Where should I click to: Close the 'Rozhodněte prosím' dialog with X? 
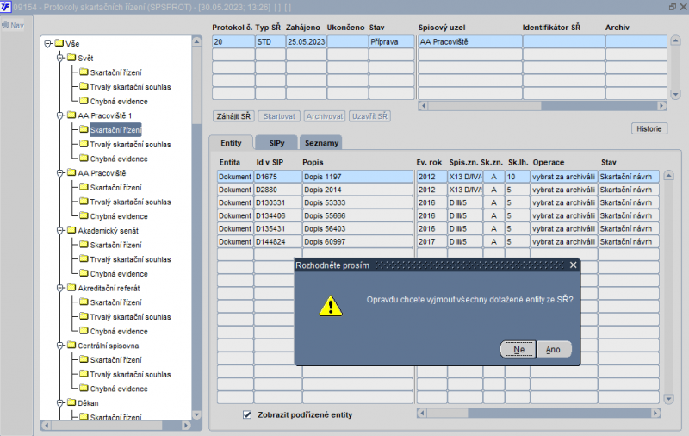click(574, 265)
